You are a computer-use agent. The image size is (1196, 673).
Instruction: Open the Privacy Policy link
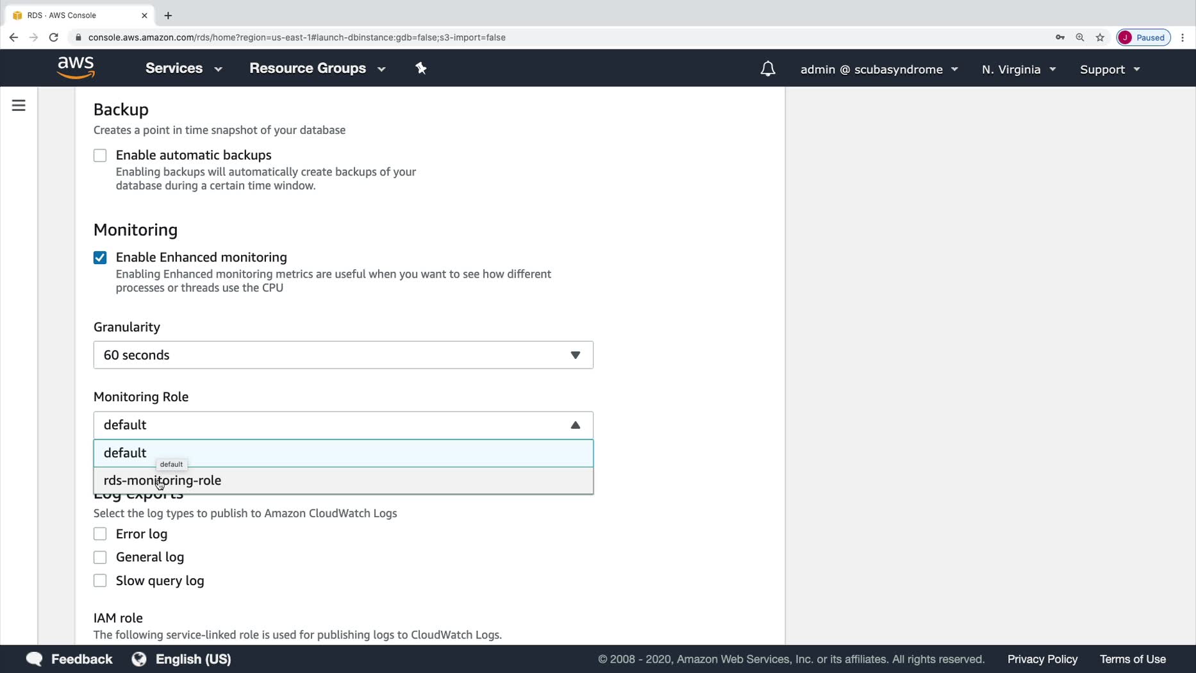1042,659
